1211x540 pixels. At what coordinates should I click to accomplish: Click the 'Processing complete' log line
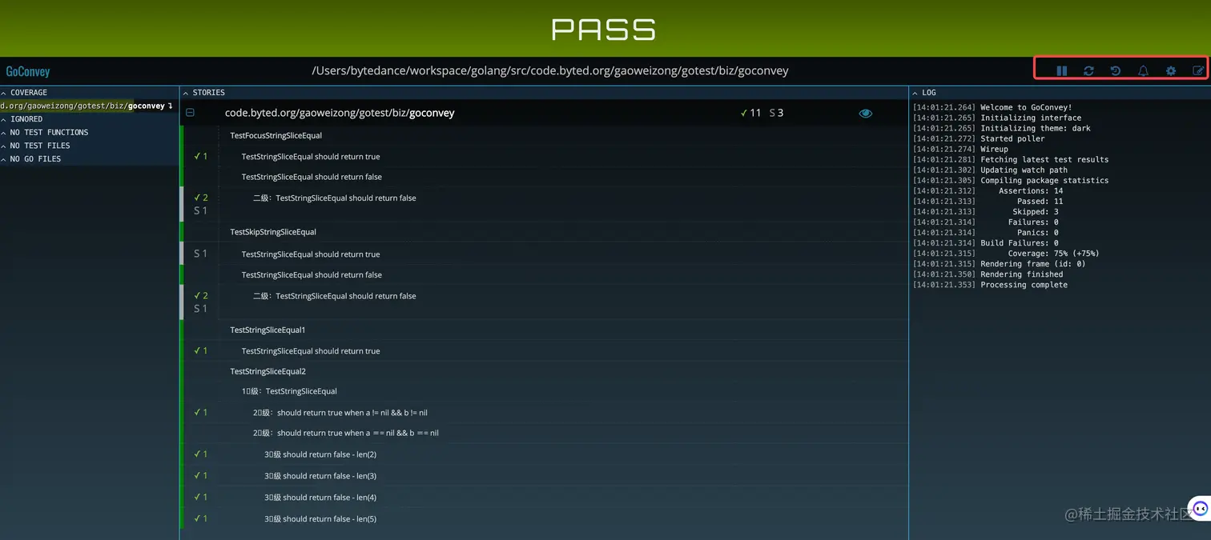990,285
